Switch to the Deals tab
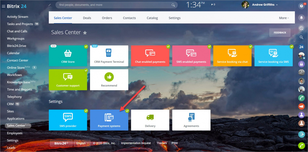Viewport: 308px width, 152px height. (87, 18)
